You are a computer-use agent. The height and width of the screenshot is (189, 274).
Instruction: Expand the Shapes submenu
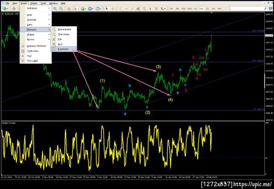click(x=36, y=34)
